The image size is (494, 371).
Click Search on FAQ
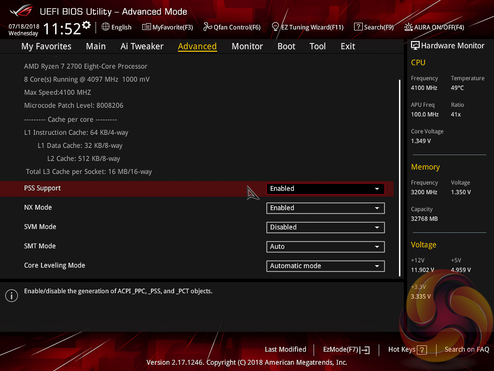467,349
